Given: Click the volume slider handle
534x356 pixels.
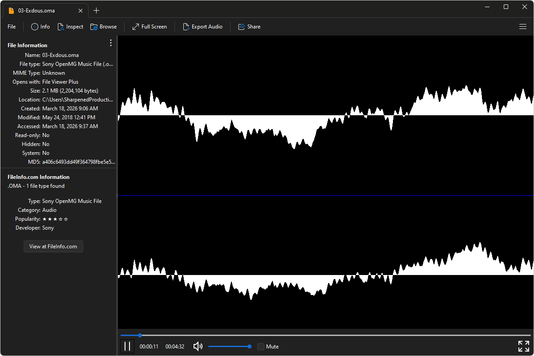Looking at the screenshot, I should (x=249, y=346).
